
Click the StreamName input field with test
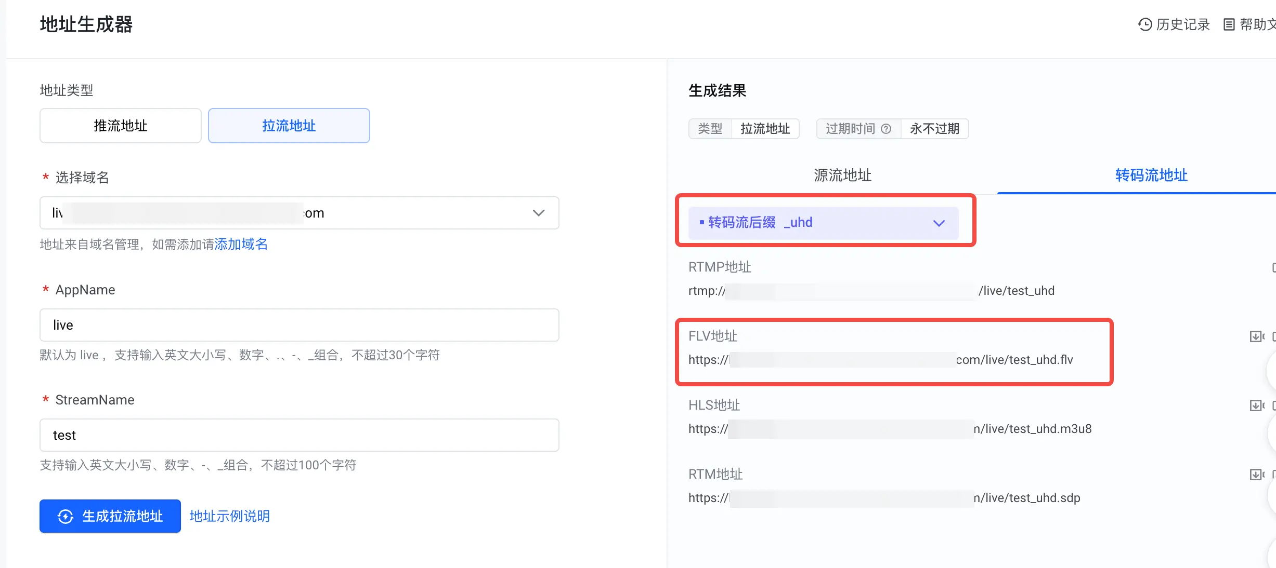(300, 435)
